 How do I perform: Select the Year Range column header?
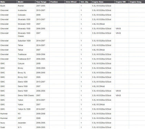(42, 2)
